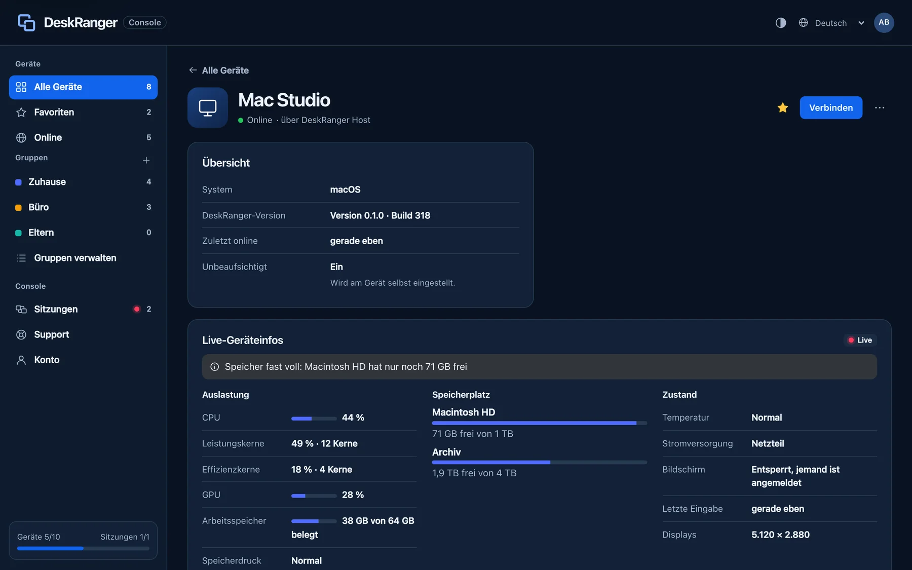Click the Favoriten star icon in sidebar
The height and width of the screenshot is (570, 912).
pyautogui.click(x=21, y=112)
